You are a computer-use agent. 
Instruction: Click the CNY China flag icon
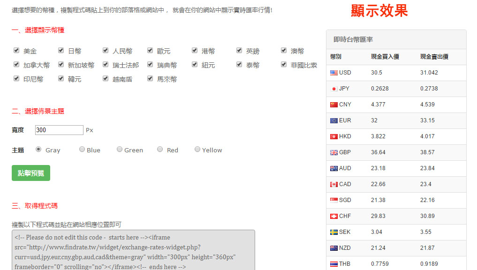point(333,105)
